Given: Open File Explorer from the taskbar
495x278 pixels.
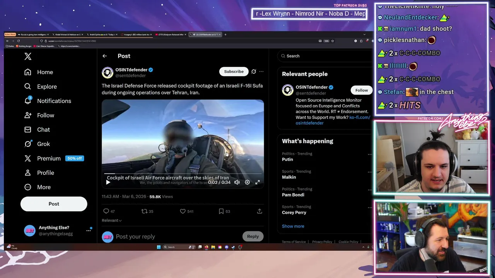Looking at the screenshot, I should (213, 247).
